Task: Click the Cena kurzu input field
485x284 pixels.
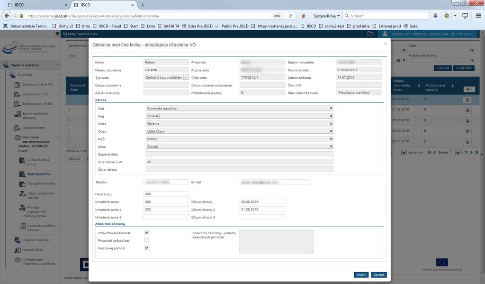Action: pyautogui.click(x=166, y=194)
